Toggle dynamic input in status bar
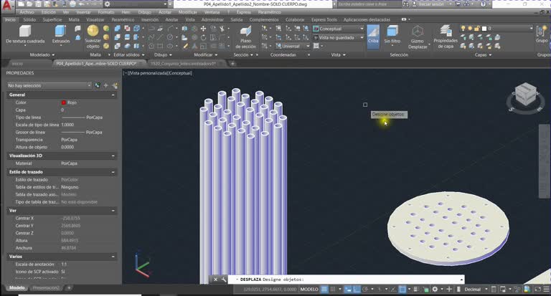Viewport: 551px width, 296px height. 348,290
